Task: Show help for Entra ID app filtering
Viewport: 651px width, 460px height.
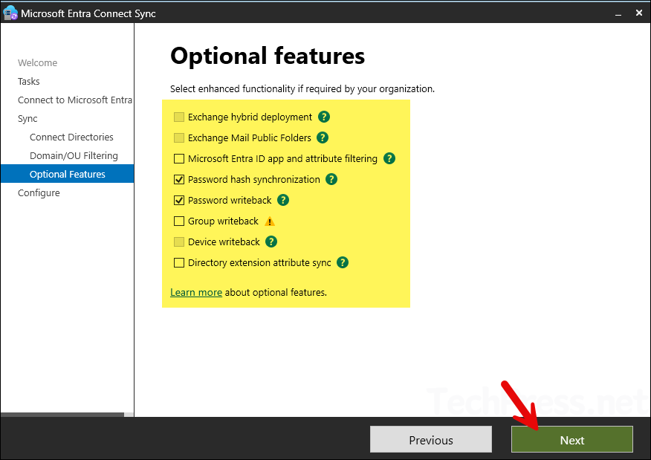Action: (x=389, y=158)
